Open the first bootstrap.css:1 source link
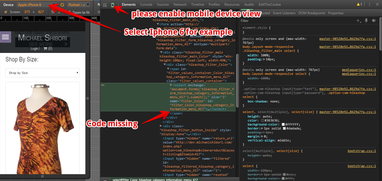Screen dimensions: 382x181 362,151
